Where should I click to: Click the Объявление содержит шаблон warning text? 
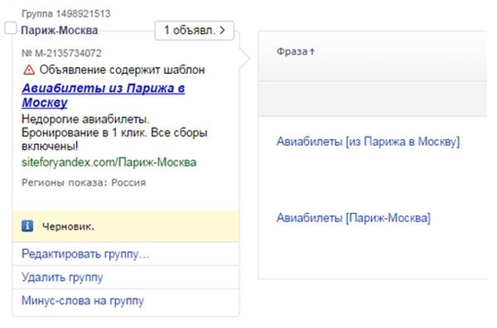click(x=122, y=70)
